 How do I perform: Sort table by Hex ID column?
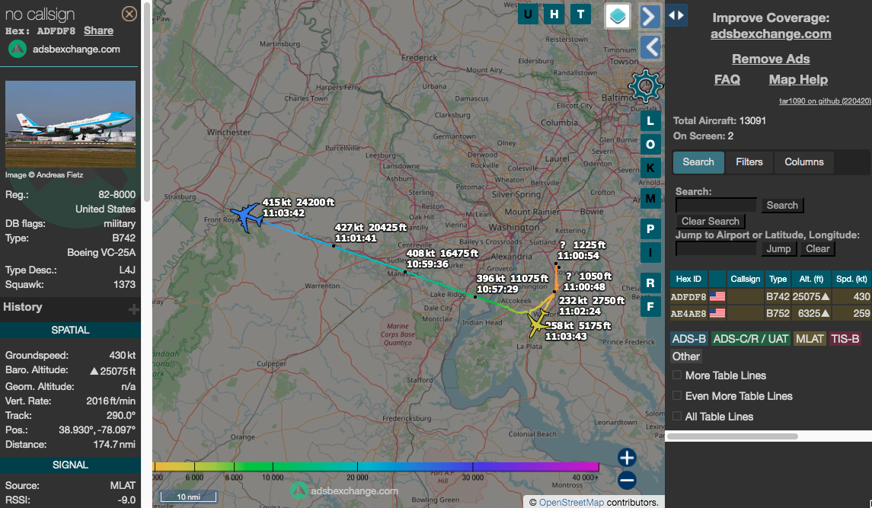tap(688, 279)
